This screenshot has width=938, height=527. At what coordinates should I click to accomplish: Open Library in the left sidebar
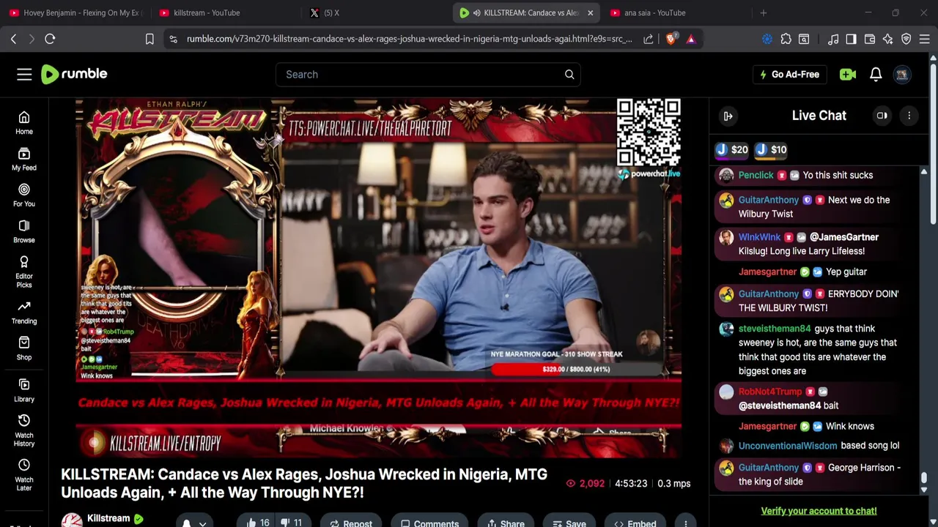pos(24,390)
